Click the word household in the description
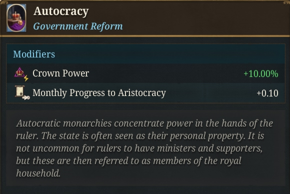This screenshot has width=290, height=194. (x=38, y=173)
